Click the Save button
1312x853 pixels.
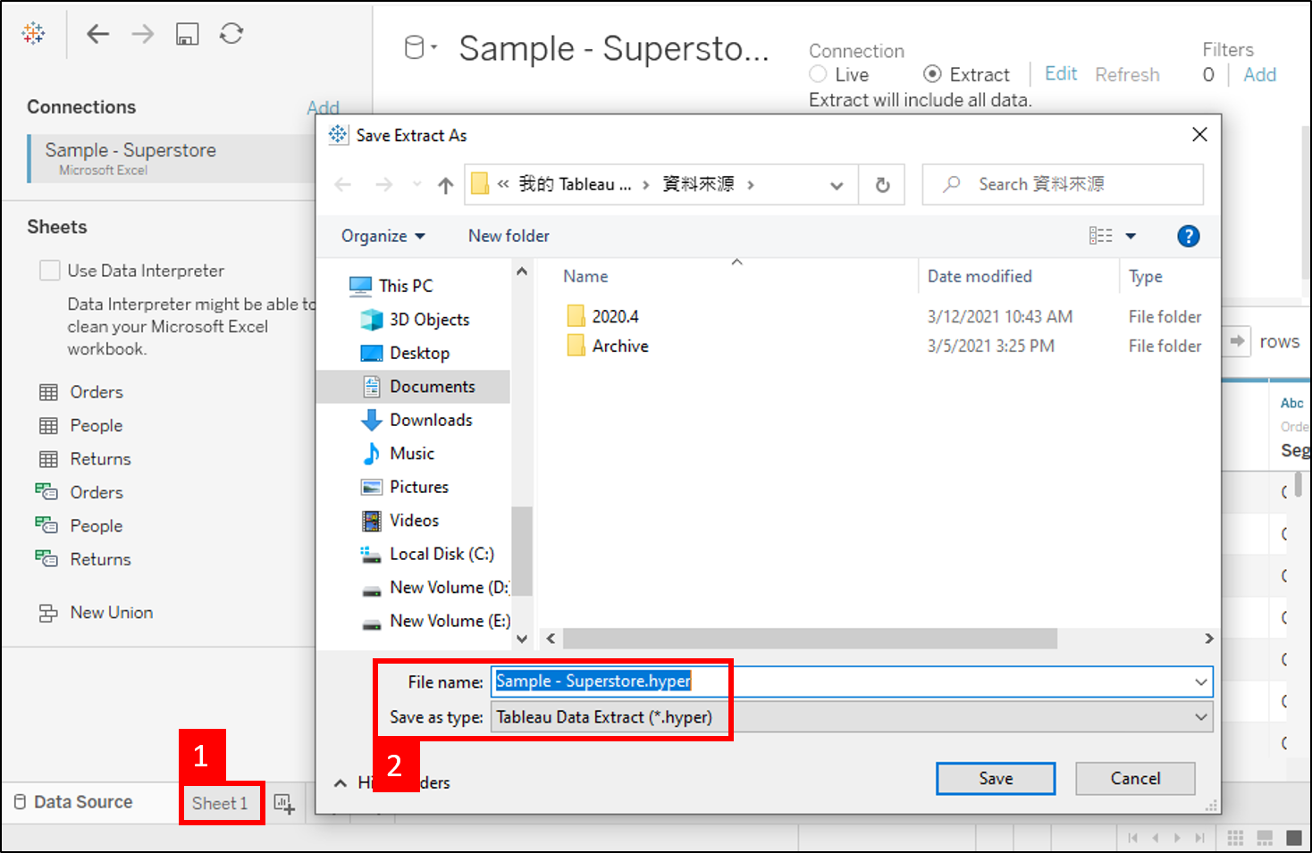[x=996, y=778]
